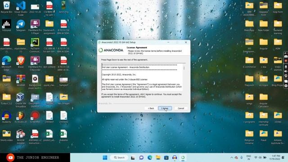
Task: Open the ENG IN language switcher
Action: (x=249, y=157)
